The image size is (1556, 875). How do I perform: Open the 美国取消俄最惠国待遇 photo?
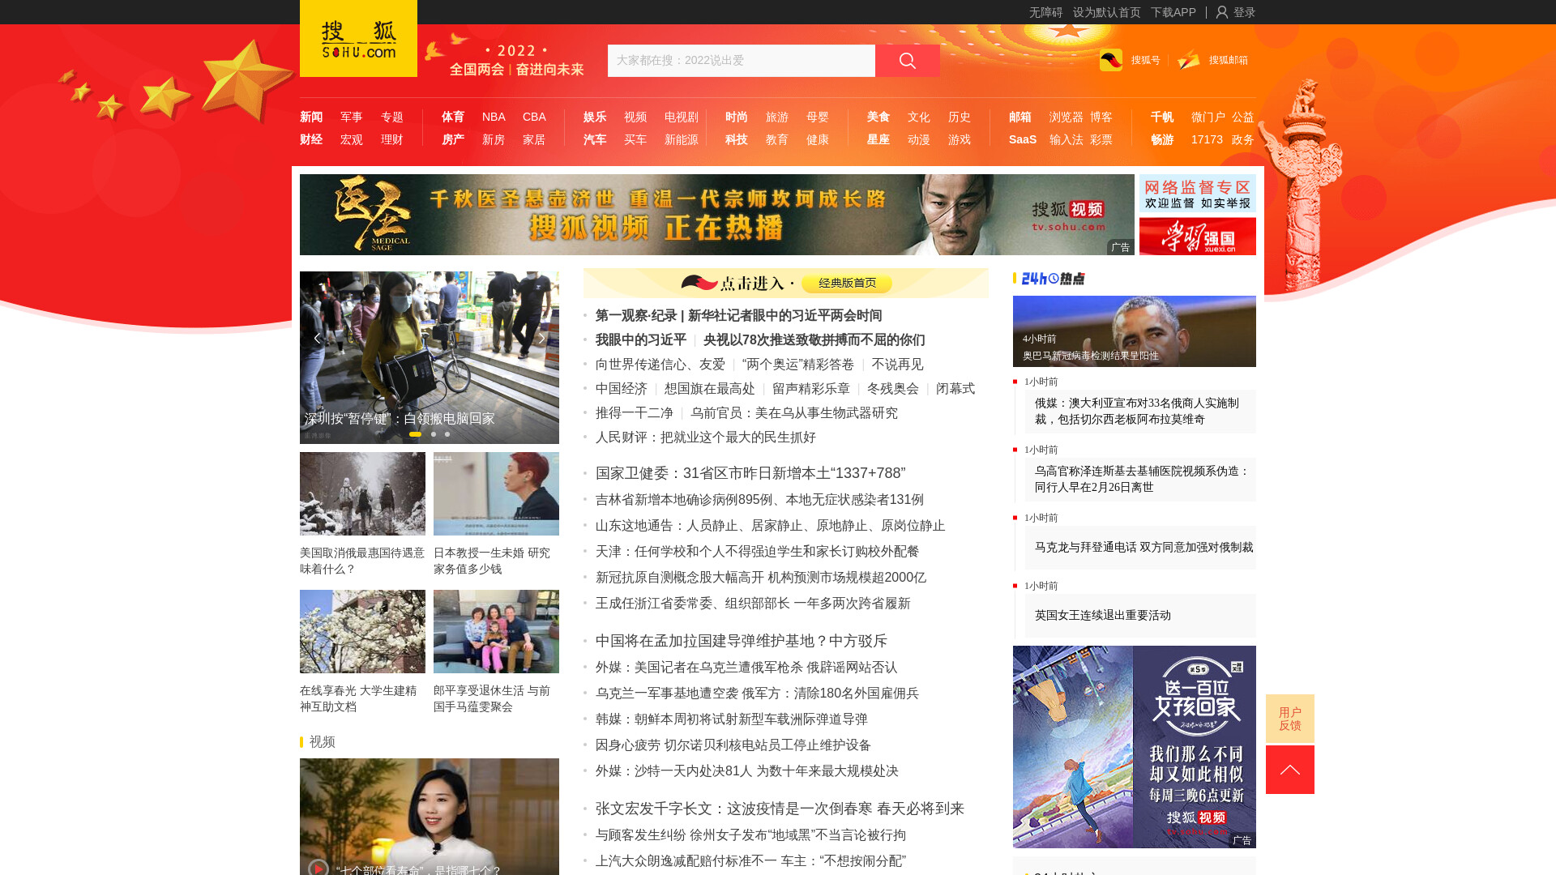click(362, 493)
